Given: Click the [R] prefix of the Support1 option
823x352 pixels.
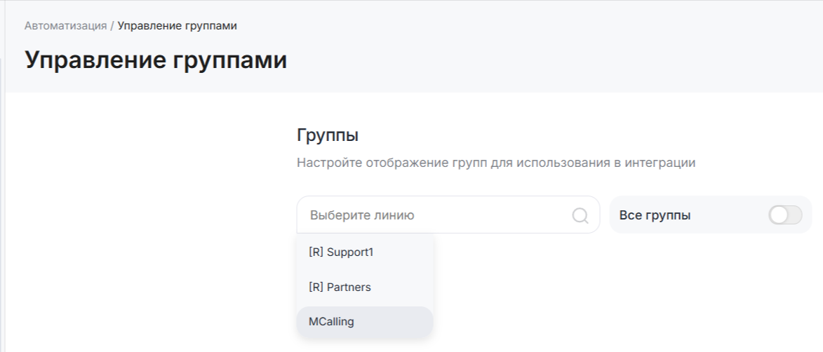Looking at the screenshot, I should point(316,252).
